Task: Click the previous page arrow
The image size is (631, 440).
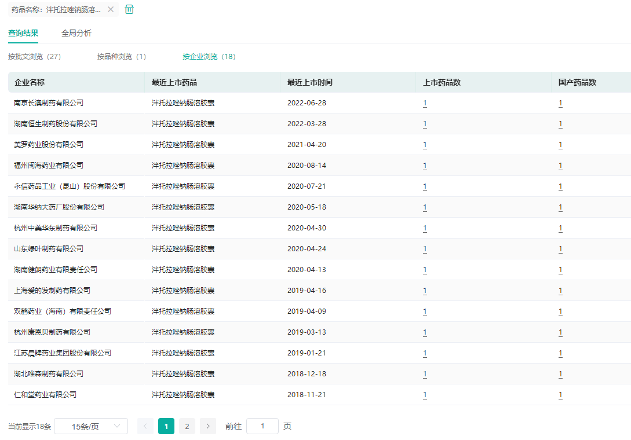Action: pos(145,426)
